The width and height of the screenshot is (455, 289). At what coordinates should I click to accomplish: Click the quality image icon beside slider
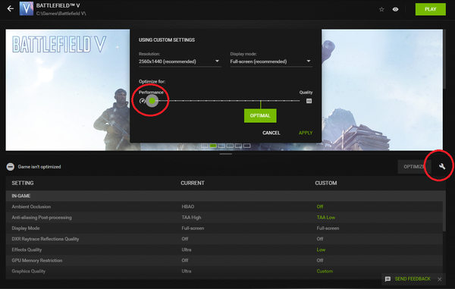click(309, 101)
